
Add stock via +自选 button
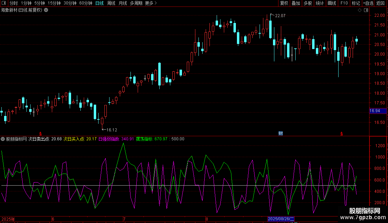368,3
